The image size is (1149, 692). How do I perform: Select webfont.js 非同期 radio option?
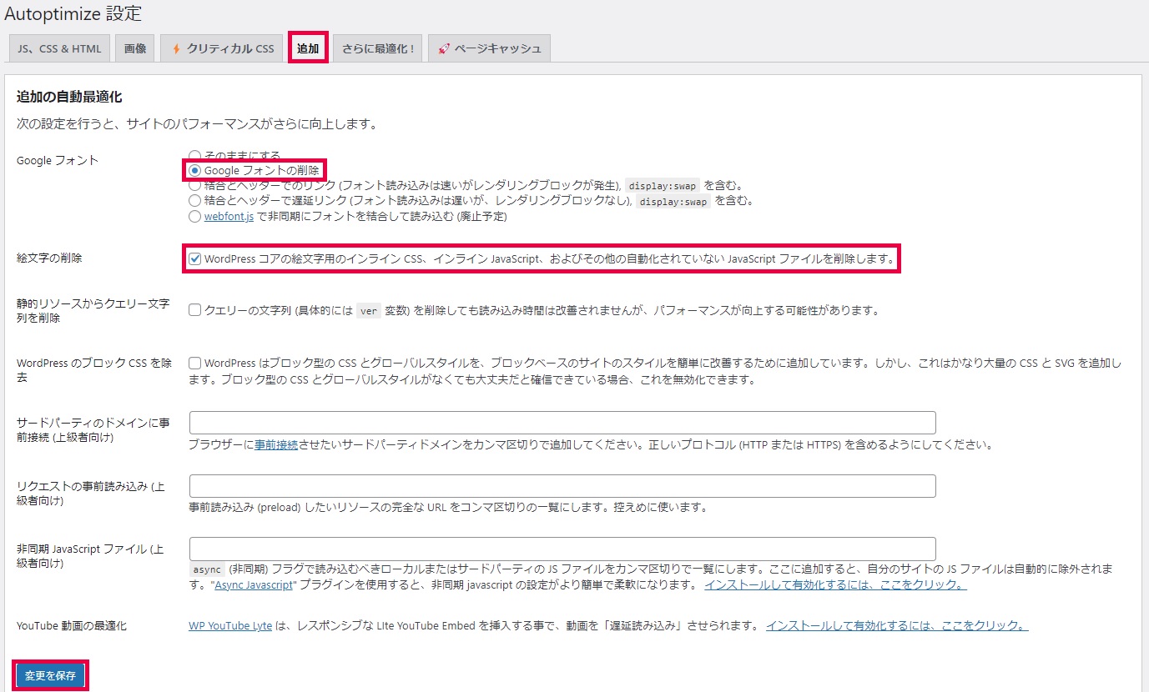click(194, 216)
